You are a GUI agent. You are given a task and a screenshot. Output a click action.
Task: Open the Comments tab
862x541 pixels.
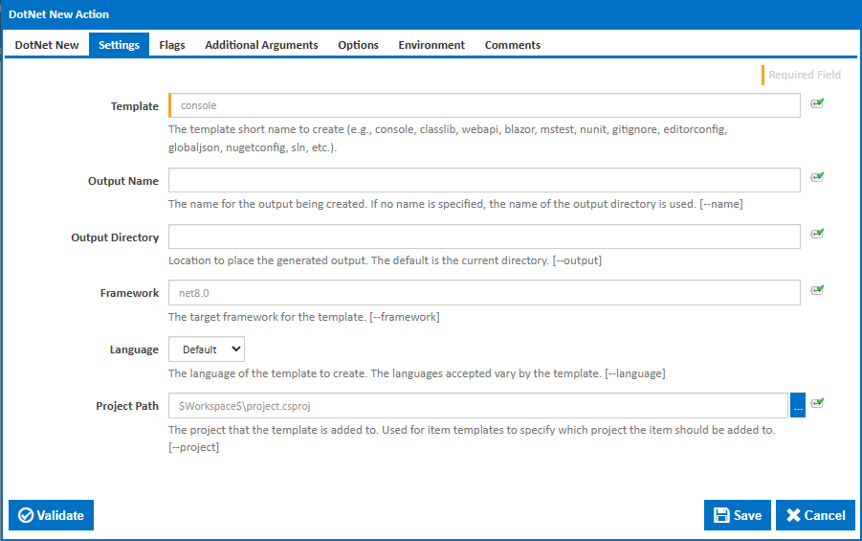(x=513, y=45)
